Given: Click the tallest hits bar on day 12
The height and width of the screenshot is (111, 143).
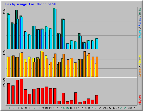Looking at the screenshot, I should (x=54, y=20).
